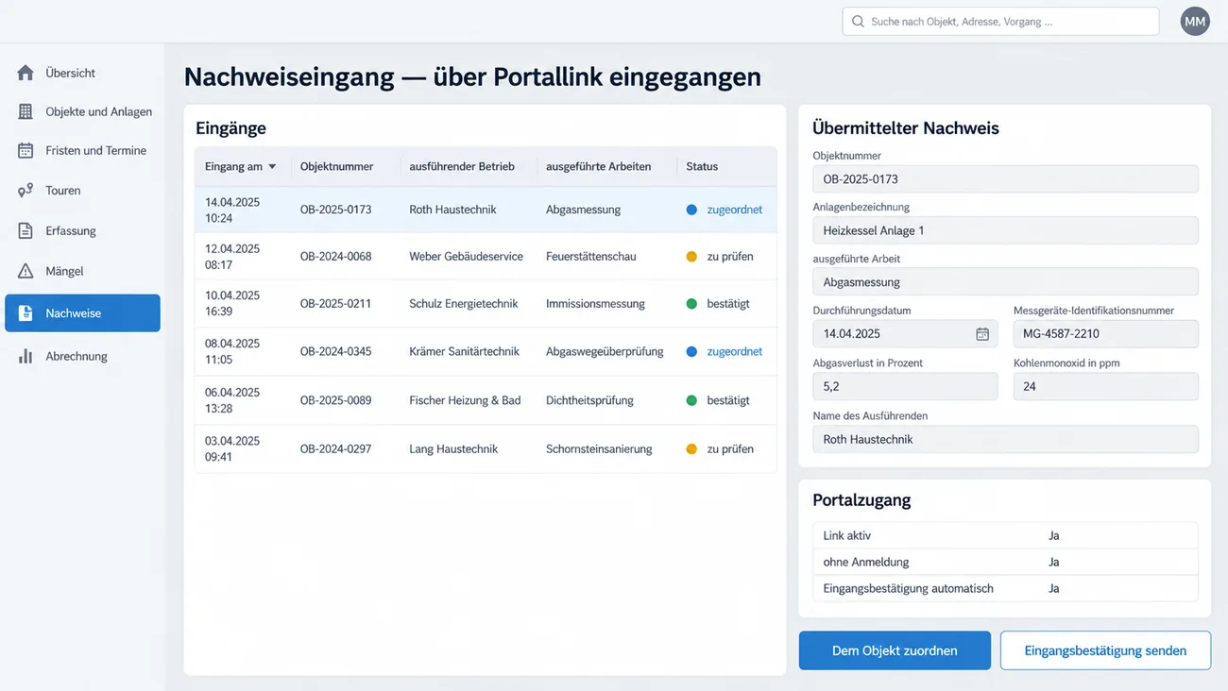This screenshot has height=691, width=1228.
Task: Click the Name des Ausführenden field
Action: pyautogui.click(x=1005, y=439)
